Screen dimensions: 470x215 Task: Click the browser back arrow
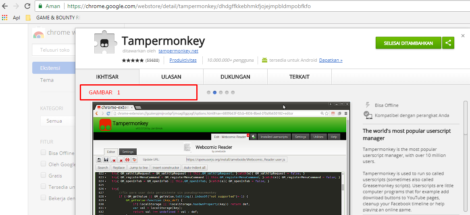[6, 6]
